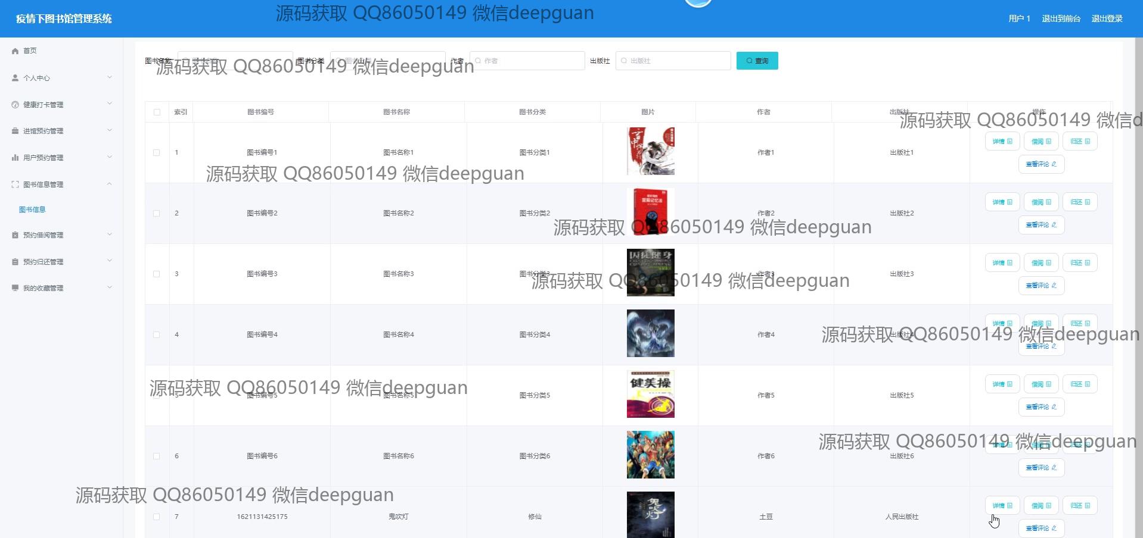Screen dimensions: 1143x538
Task: Click the monitor icon for 我的收藏管理
Action: point(15,288)
